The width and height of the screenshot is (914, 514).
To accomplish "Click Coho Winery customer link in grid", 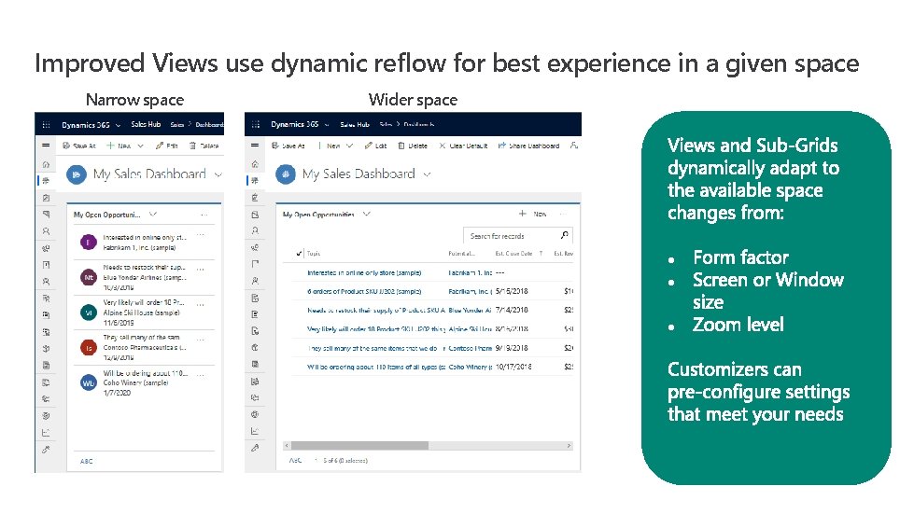I will click(x=471, y=367).
